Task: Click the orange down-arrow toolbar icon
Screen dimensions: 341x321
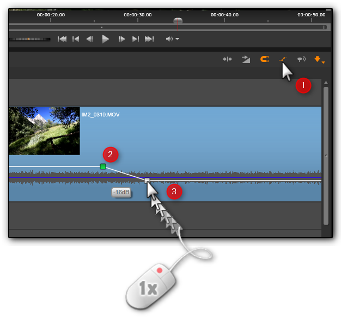Action: pos(317,59)
